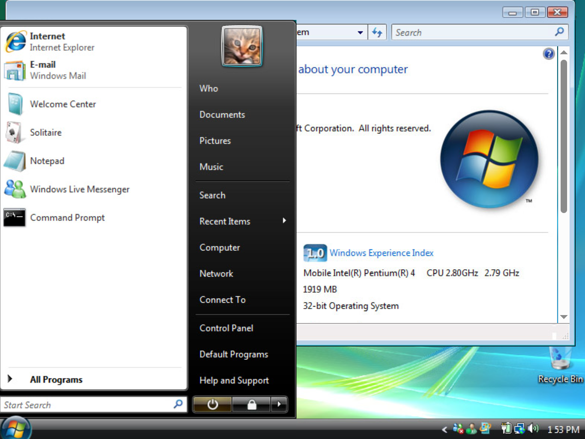The height and width of the screenshot is (439, 585).
Task: Open Recycle Bin on desktop
Action: (560, 365)
